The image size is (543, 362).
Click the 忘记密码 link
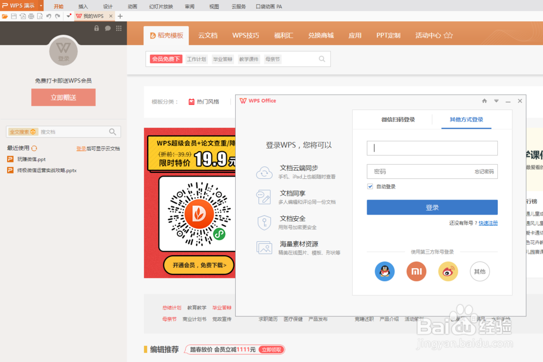point(484,171)
